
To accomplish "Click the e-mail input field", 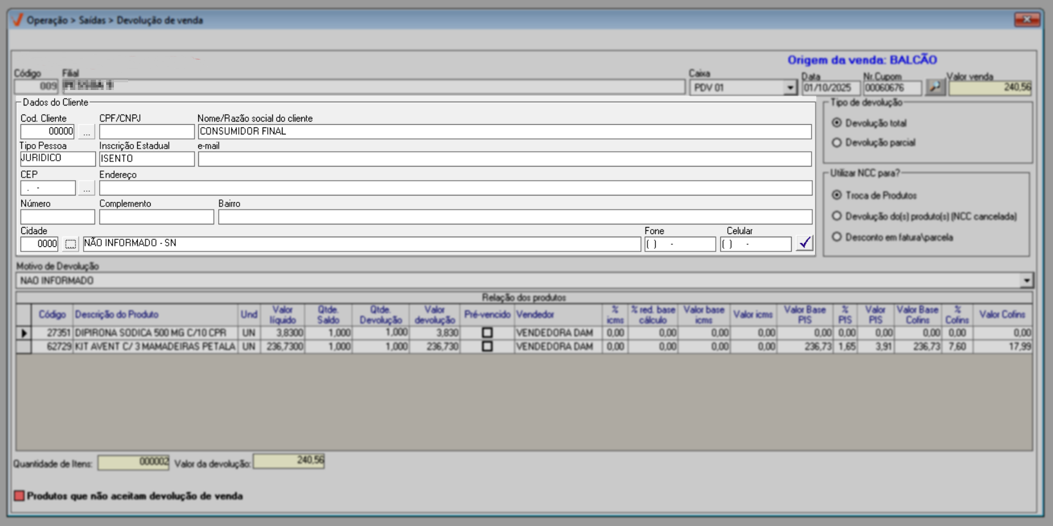I will [x=504, y=159].
